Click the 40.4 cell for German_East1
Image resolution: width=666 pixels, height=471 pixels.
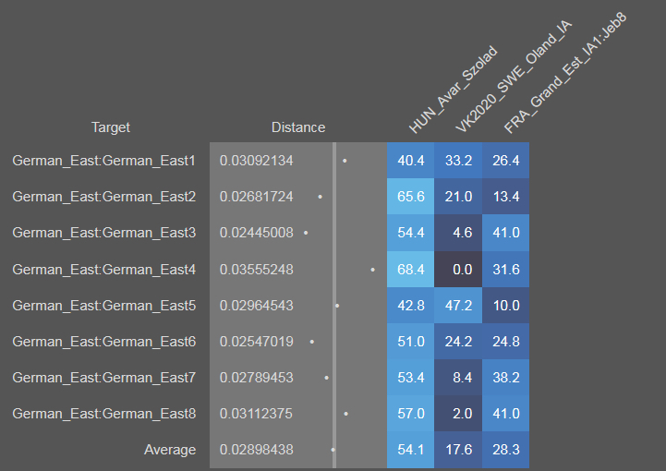(411, 161)
